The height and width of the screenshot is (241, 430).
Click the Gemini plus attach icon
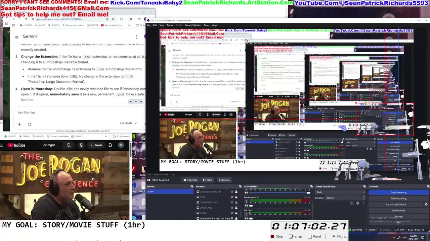tap(19, 124)
